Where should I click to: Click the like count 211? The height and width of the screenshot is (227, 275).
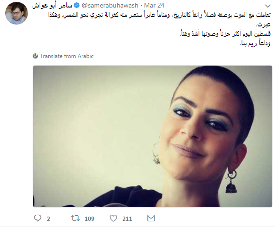click(127, 219)
